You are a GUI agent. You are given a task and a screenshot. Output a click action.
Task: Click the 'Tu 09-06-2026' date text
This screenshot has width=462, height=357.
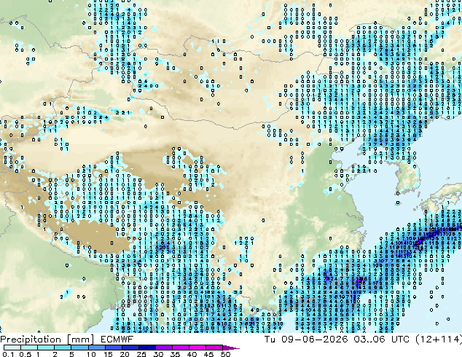pos(306,339)
